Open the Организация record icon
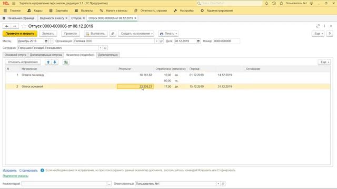 coord(162,41)
